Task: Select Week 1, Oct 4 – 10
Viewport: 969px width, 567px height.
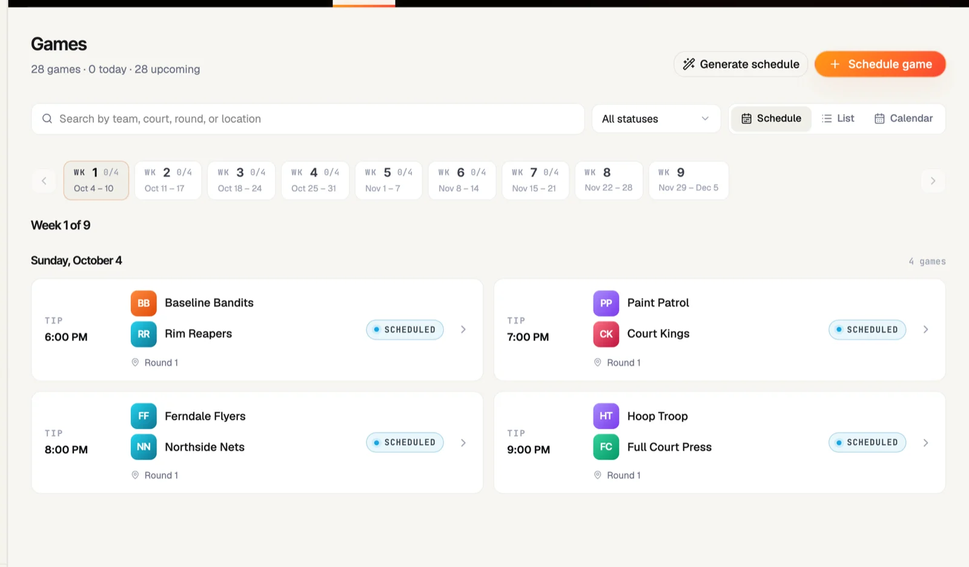Action: (96, 180)
